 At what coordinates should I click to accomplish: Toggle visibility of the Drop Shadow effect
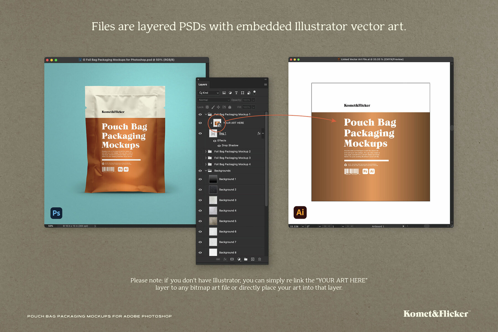click(x=219, y=145)
